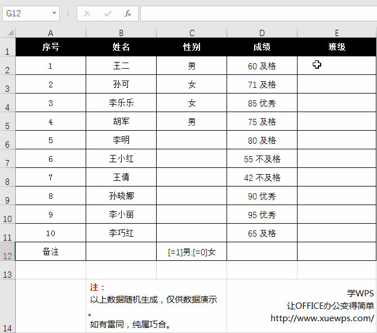Click the score cell 55 不及格
This screenshot has width=377, height=333.
(262, 158)
